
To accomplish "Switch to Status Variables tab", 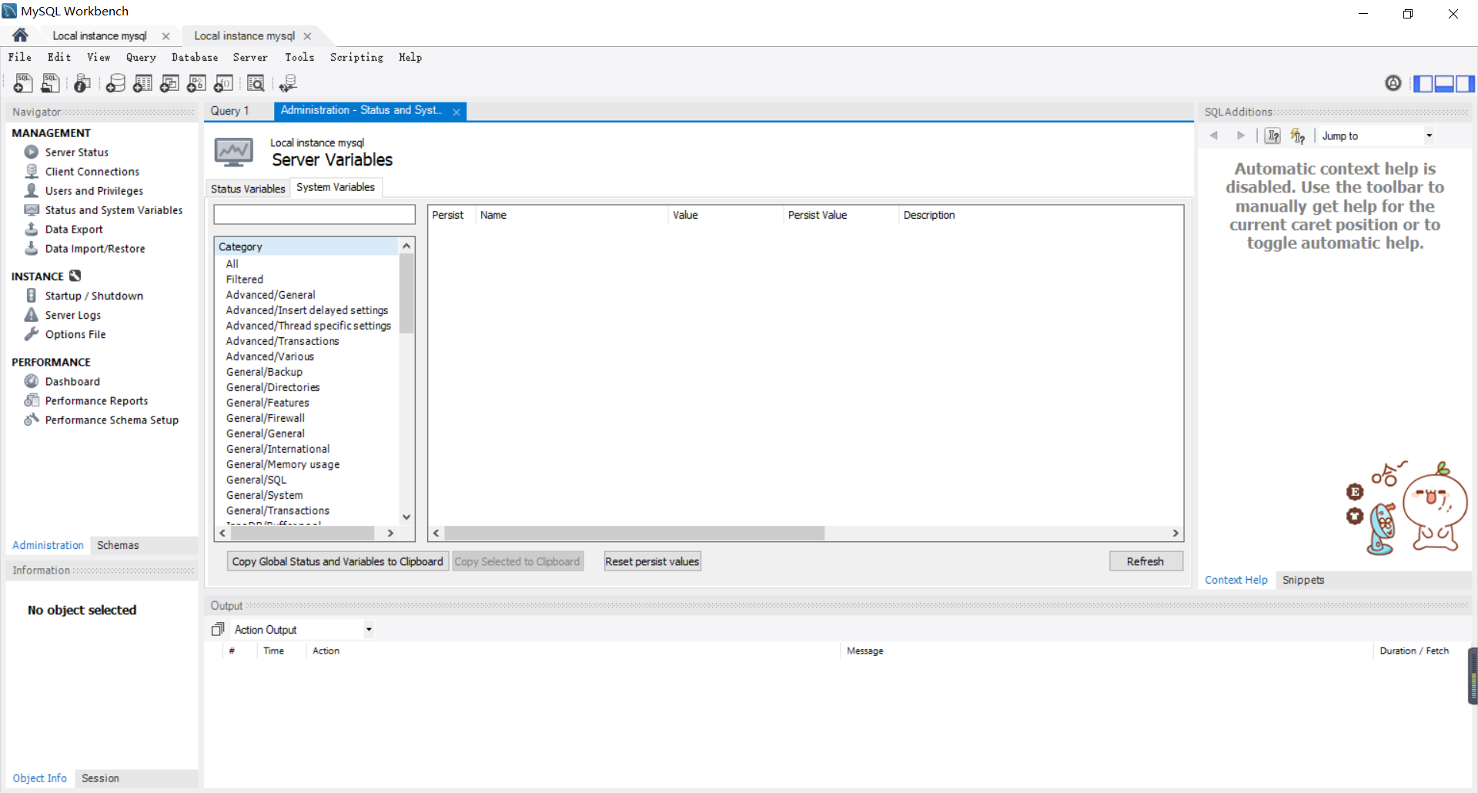I will (x=248, y=189).
